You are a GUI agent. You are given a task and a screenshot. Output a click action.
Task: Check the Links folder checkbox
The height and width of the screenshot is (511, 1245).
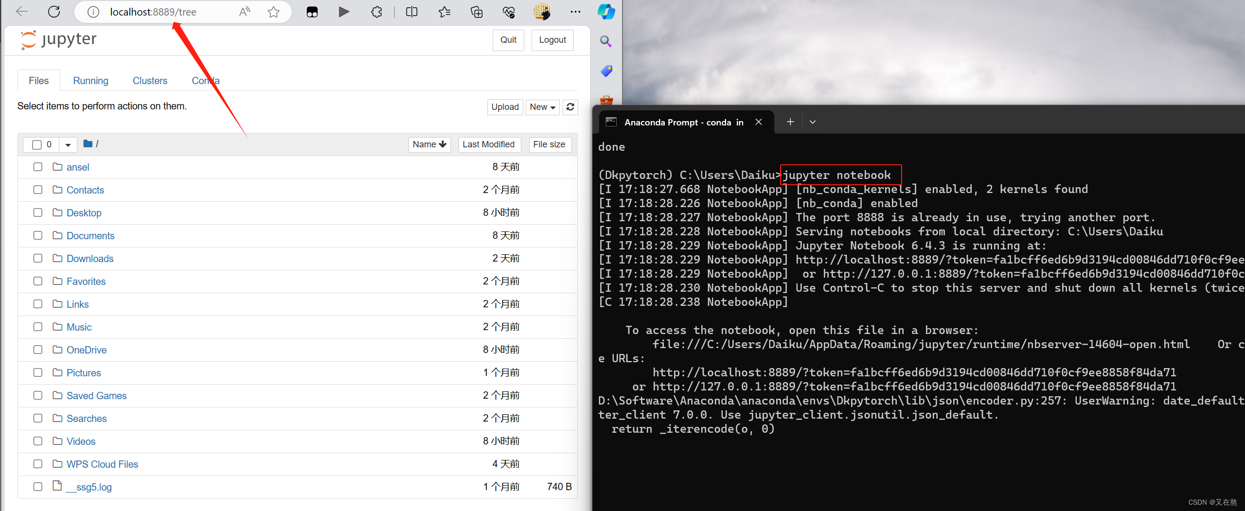(37, 304)
